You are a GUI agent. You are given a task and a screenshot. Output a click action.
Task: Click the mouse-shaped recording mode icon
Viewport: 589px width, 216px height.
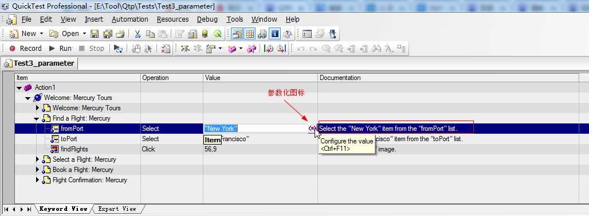pyautogui.click(x=136, y=49)
